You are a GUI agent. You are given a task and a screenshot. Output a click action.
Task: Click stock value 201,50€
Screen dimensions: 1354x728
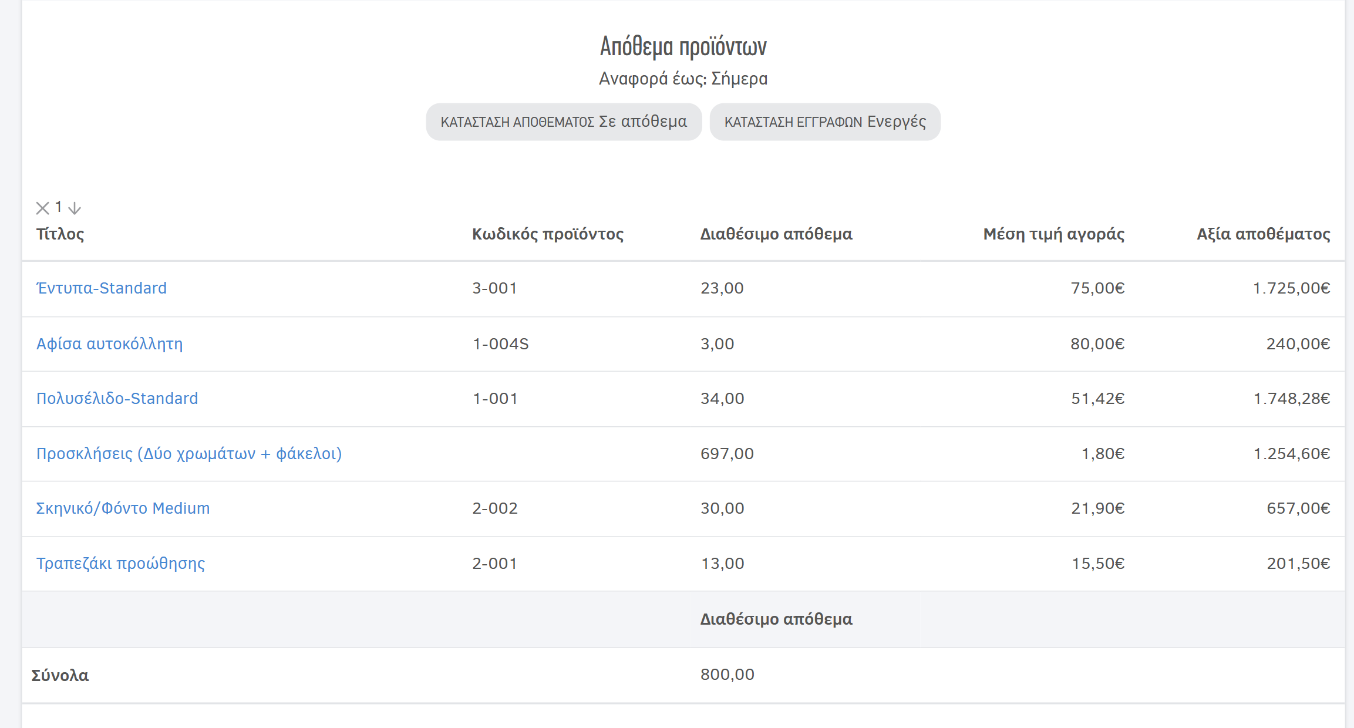tap(1298, 564)
